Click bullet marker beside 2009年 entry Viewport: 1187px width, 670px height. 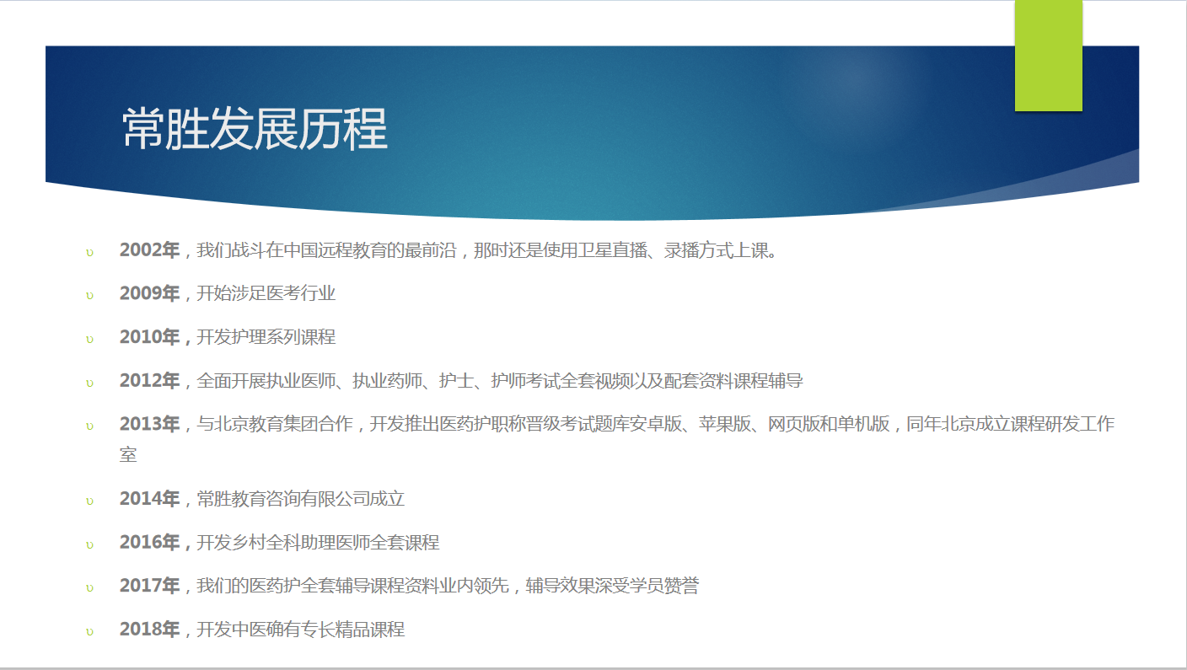pyautogui.click(x=89, y=295)
